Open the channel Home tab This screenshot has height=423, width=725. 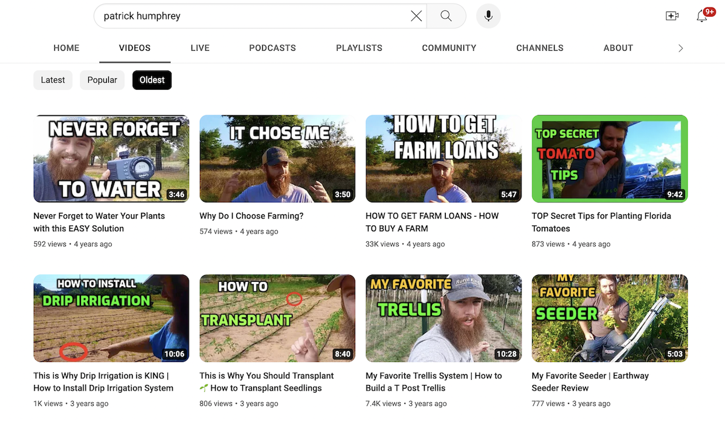click(x=66, y=48)
